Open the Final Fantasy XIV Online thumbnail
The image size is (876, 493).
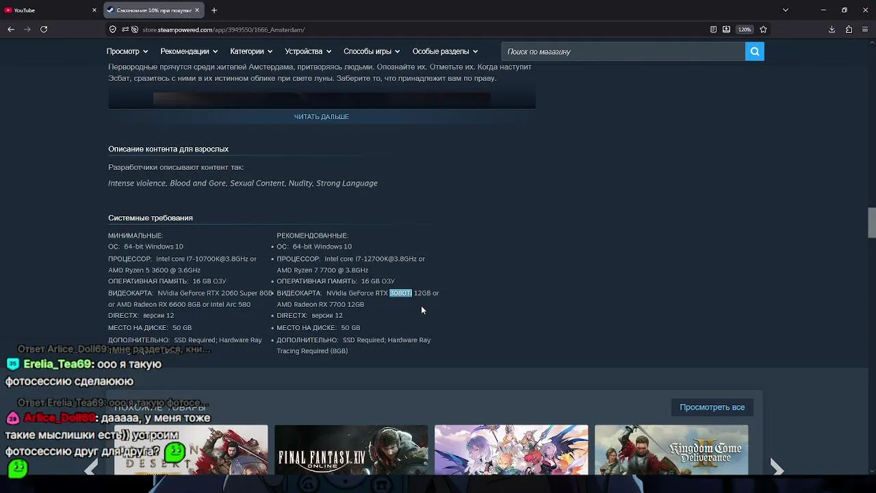click(351, 450)
